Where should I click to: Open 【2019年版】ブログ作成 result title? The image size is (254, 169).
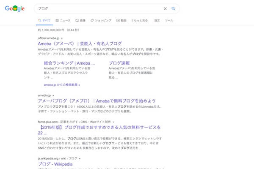coord(99,130)
